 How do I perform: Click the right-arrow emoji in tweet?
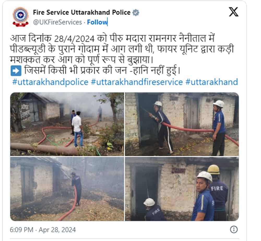tap(16, 70)
